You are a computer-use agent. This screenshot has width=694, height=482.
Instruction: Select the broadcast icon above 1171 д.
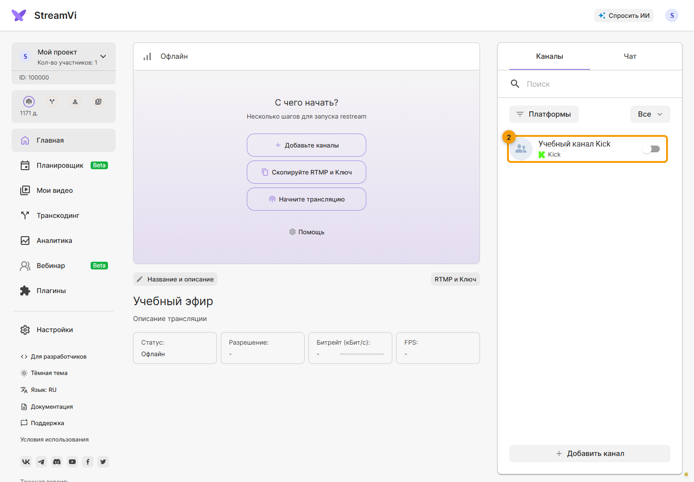pos(29,102)
